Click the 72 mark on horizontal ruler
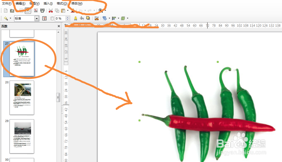The width and height of the screenshot is (282, 162). 207,26
